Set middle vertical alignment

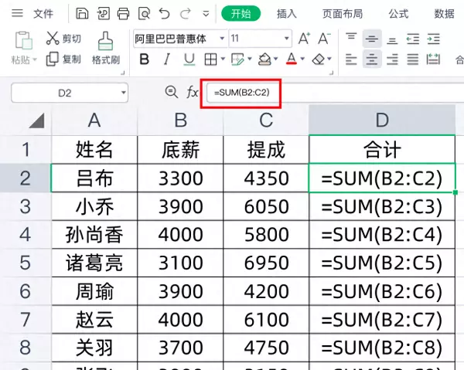tap(372, 39)
